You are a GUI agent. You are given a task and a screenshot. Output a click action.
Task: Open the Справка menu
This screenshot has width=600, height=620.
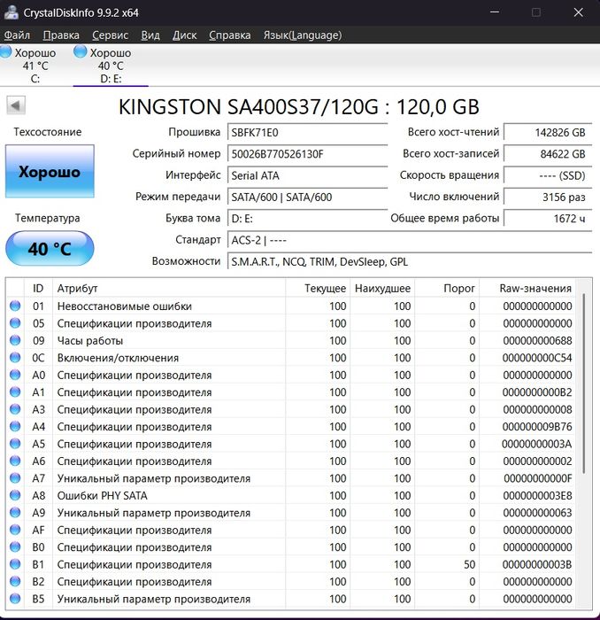(230, 35)
